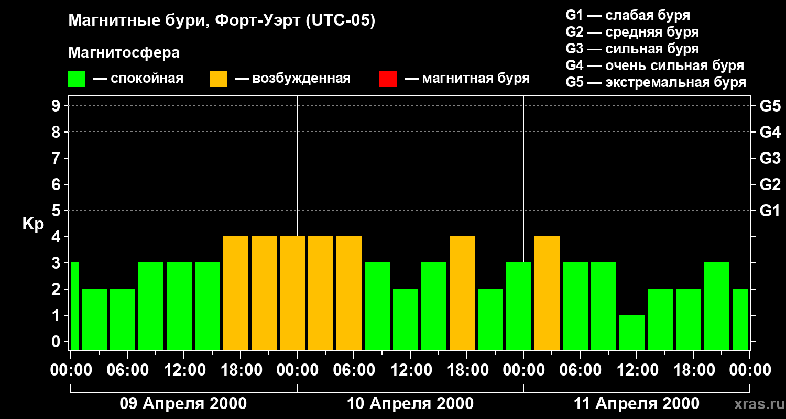Image resolution: width=786 pixels, height=419 pixels.
Task: Click the lone orange bar at 18:00 April 10
Action: 462,293
